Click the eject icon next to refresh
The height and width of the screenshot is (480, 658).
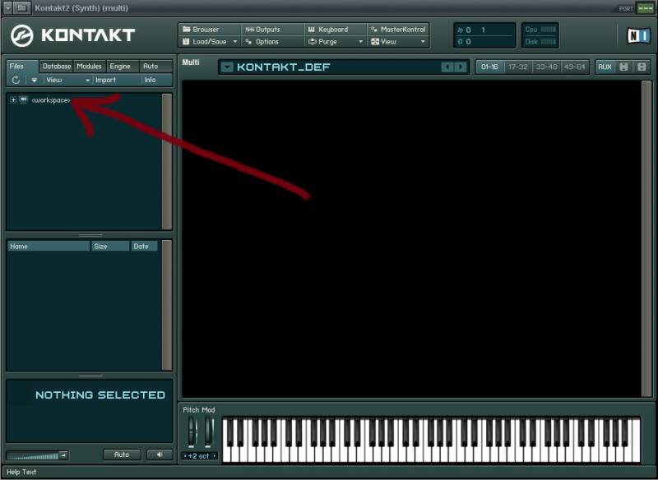(x=35, y=80)
